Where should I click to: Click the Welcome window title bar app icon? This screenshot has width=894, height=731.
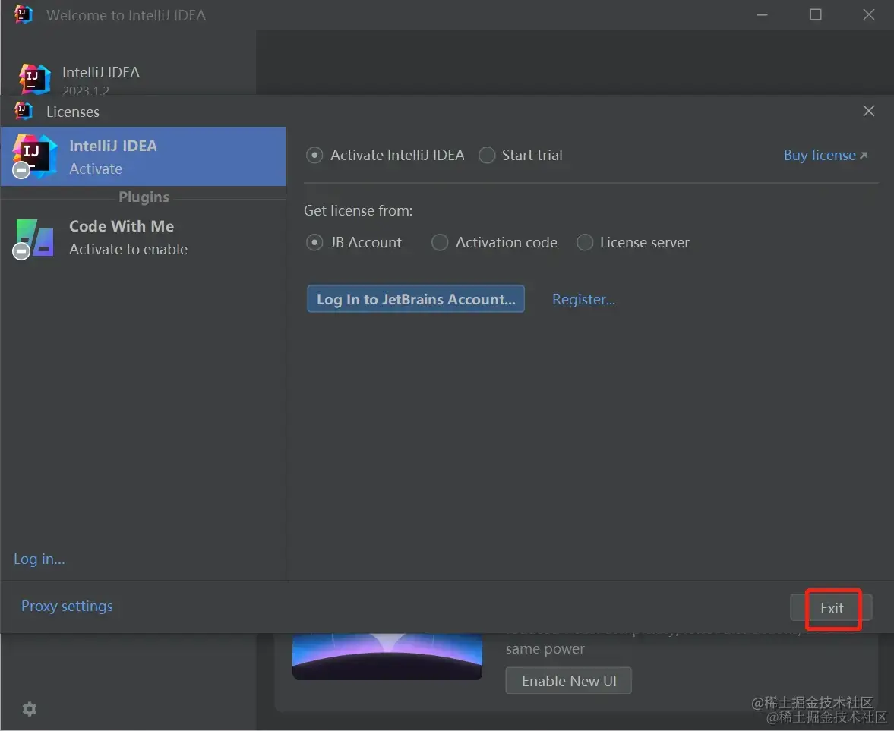pos(24,14)
